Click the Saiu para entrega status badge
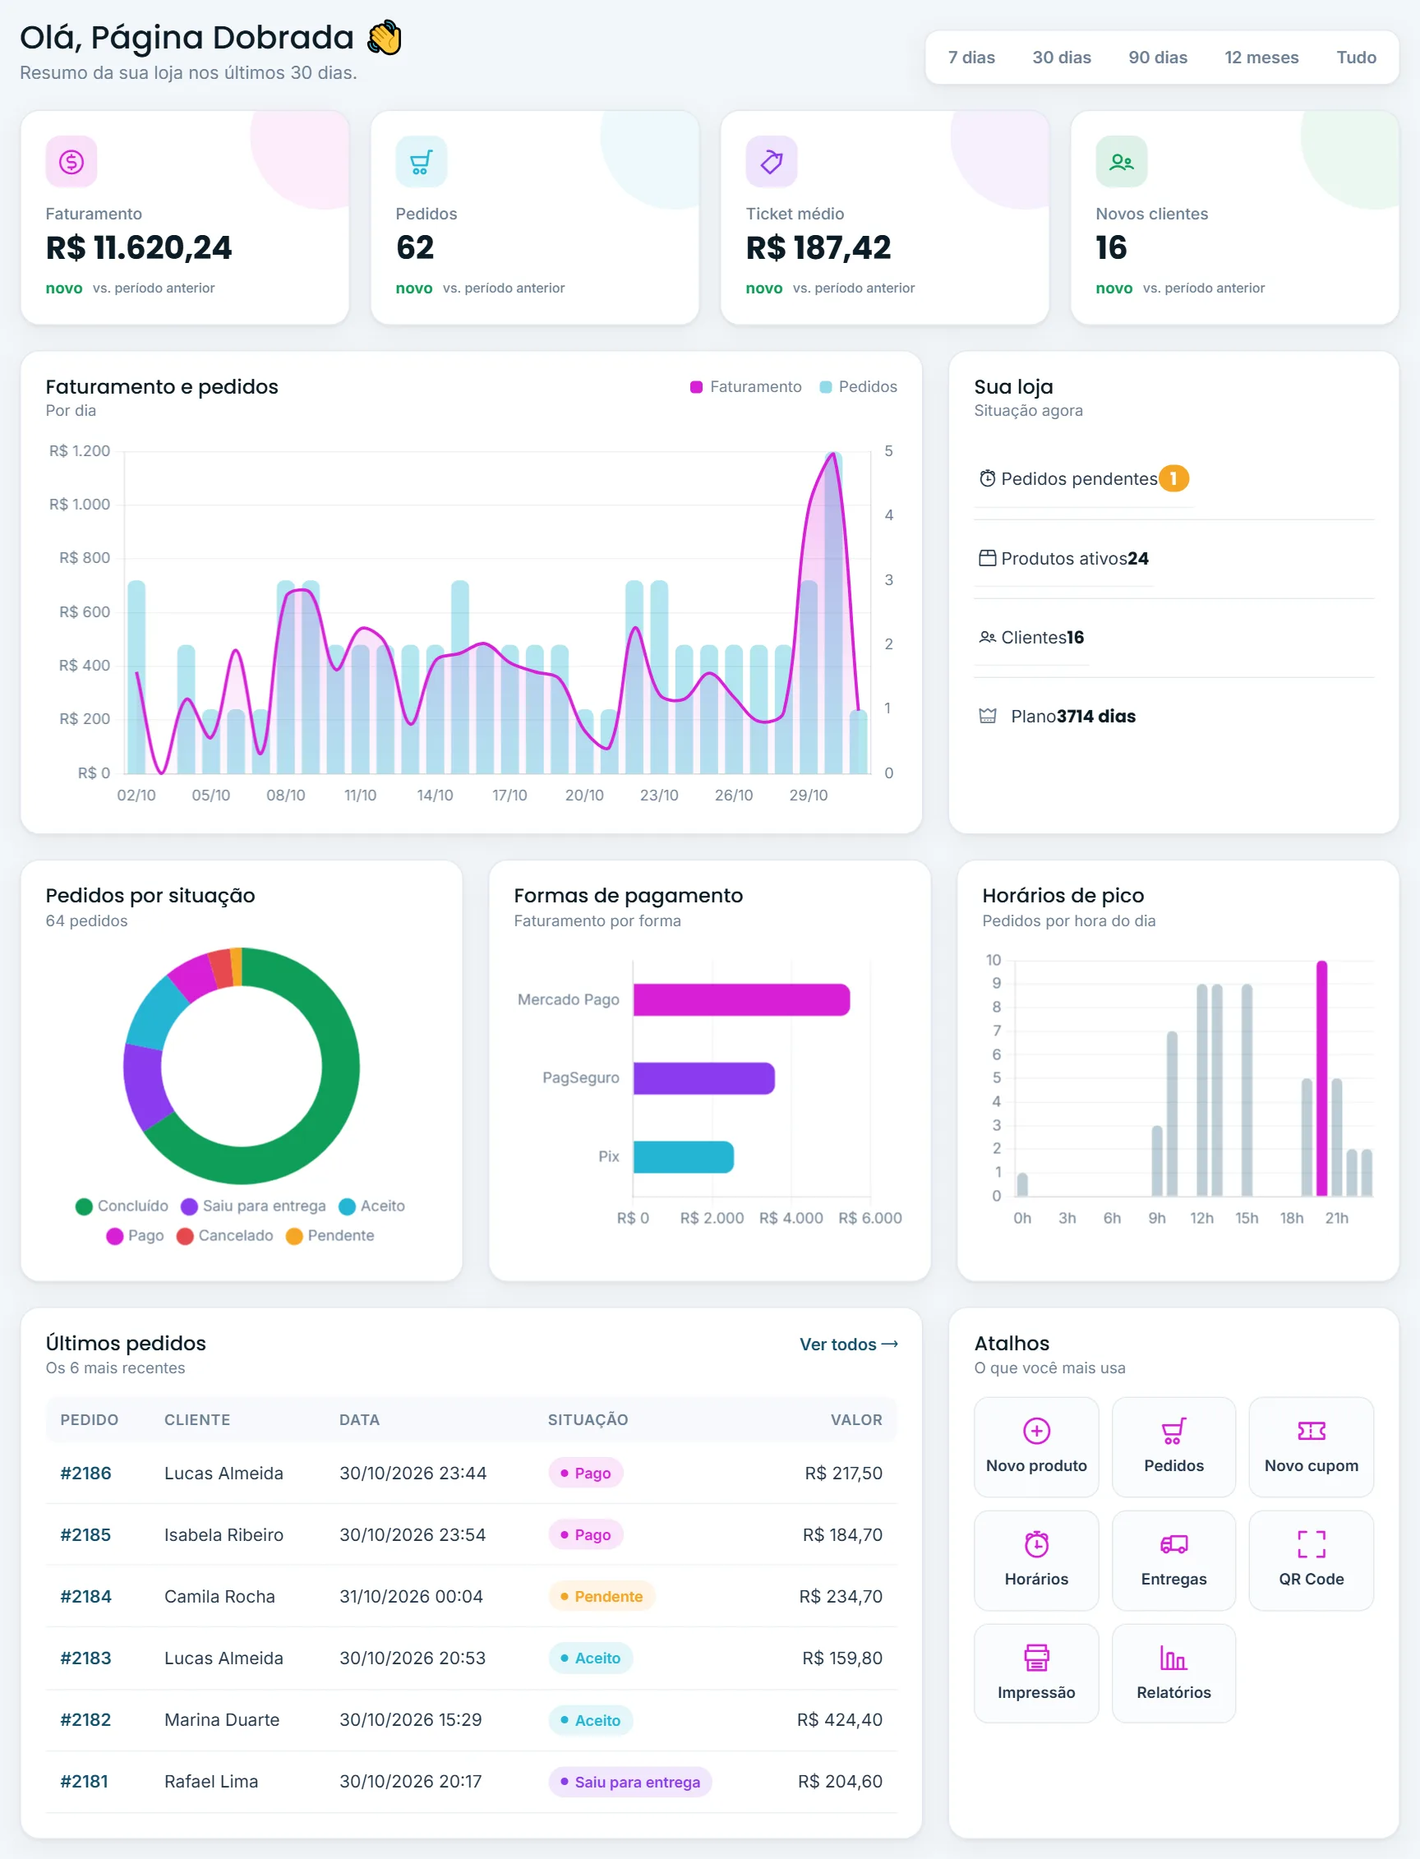Screen dimensions: 1420x1859 click(629, 1781)
